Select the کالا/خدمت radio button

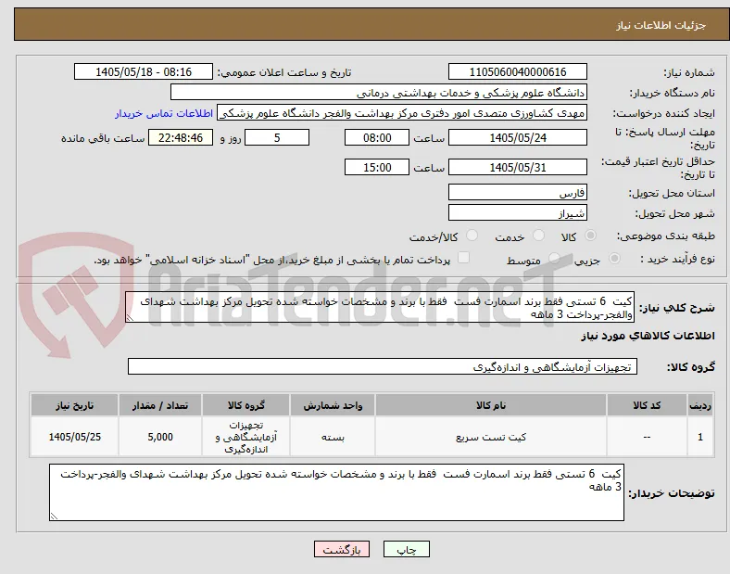[x=472, y=236]
